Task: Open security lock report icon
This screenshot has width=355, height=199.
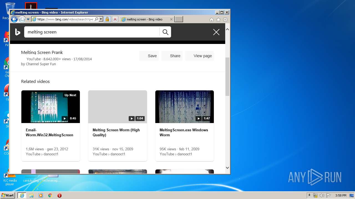Action: (x=107, y=19)
